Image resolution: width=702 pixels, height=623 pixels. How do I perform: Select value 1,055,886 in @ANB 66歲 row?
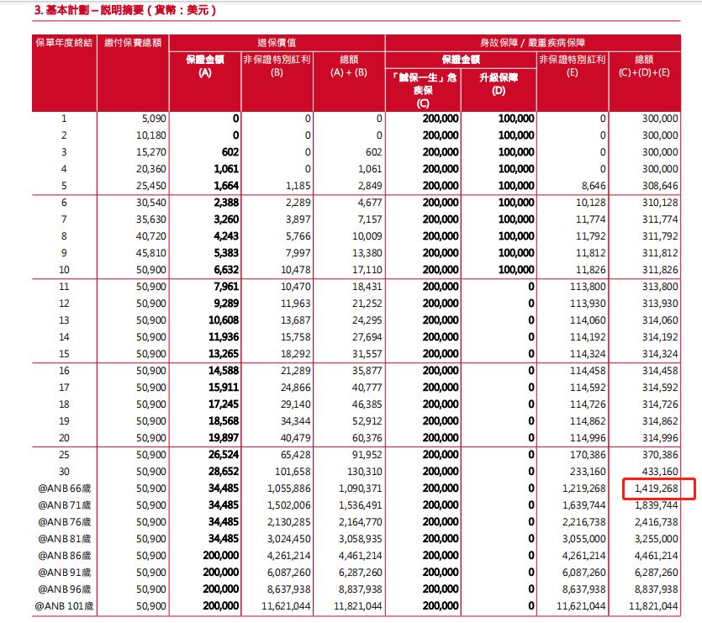pos(288,488)
